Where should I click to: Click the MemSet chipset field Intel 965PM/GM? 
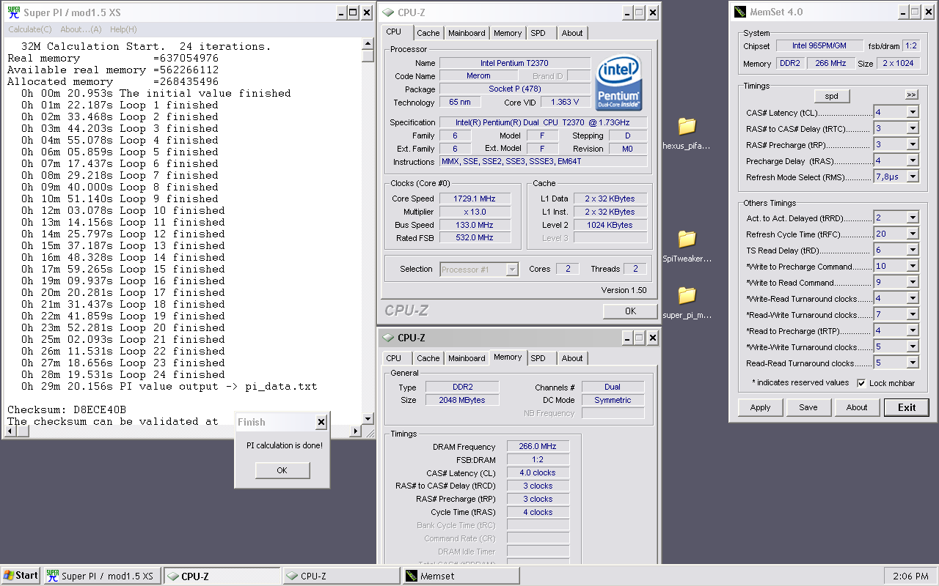[x=819, y=45]
